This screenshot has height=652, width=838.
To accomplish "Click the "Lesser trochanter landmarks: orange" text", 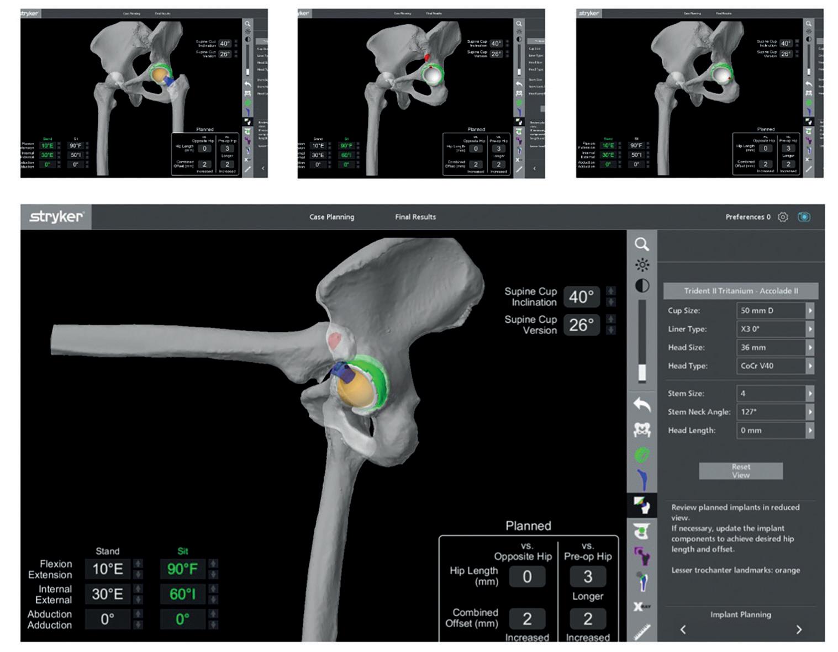I will (735, 570).
